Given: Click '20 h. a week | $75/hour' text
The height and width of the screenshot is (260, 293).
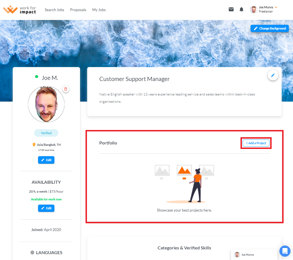Looking at the screenshot, I should 46,192.
